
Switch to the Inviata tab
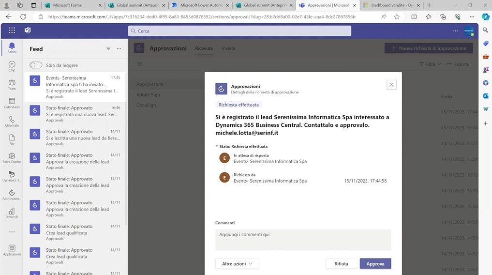[x=228, y=48]
